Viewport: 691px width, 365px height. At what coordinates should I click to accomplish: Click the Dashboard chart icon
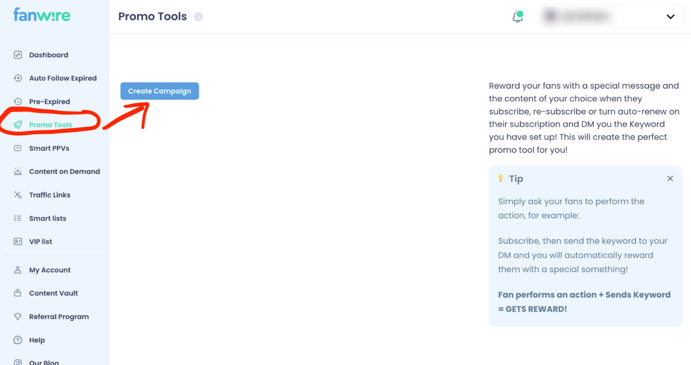[18, 55]
